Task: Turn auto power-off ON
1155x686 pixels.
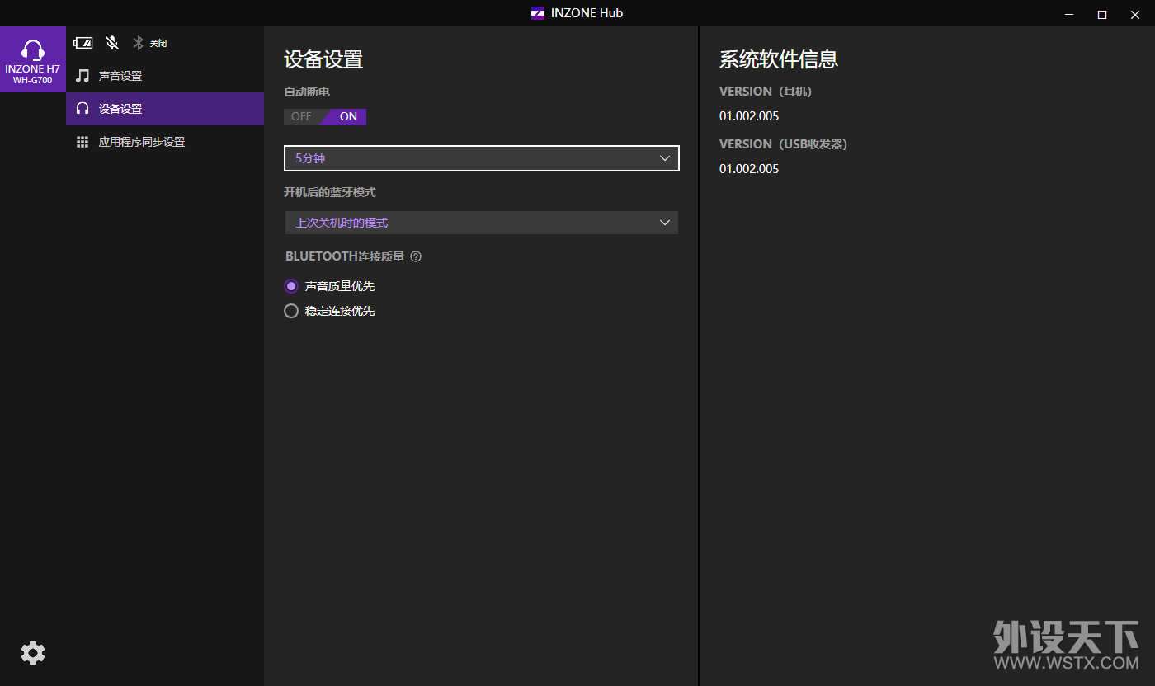Action: click(x=346, y=116)
